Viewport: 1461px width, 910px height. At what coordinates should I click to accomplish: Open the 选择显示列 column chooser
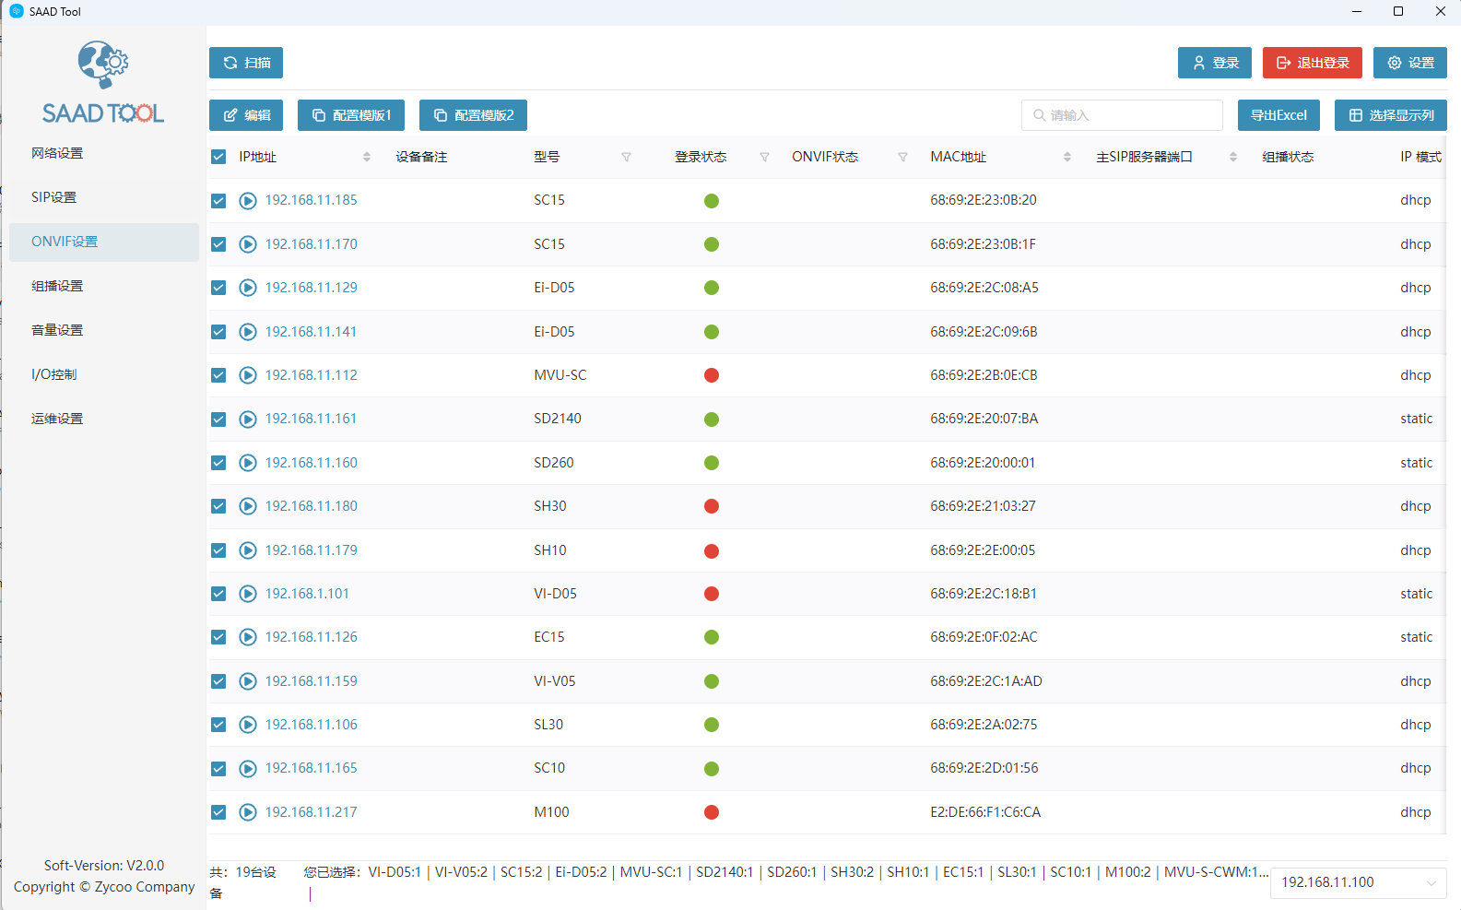coord(1391,115)
